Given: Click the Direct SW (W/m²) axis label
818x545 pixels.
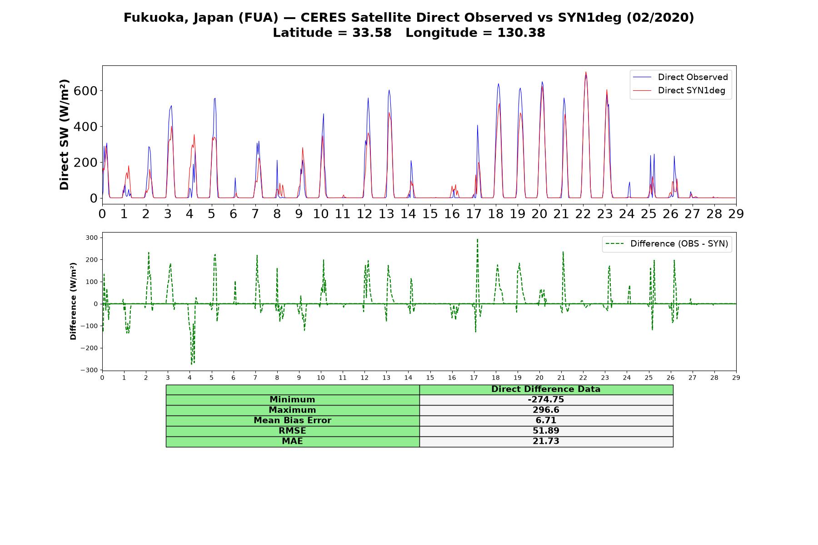Looking at the screenshot, I should pyautogui.click(x=64, y=134).
